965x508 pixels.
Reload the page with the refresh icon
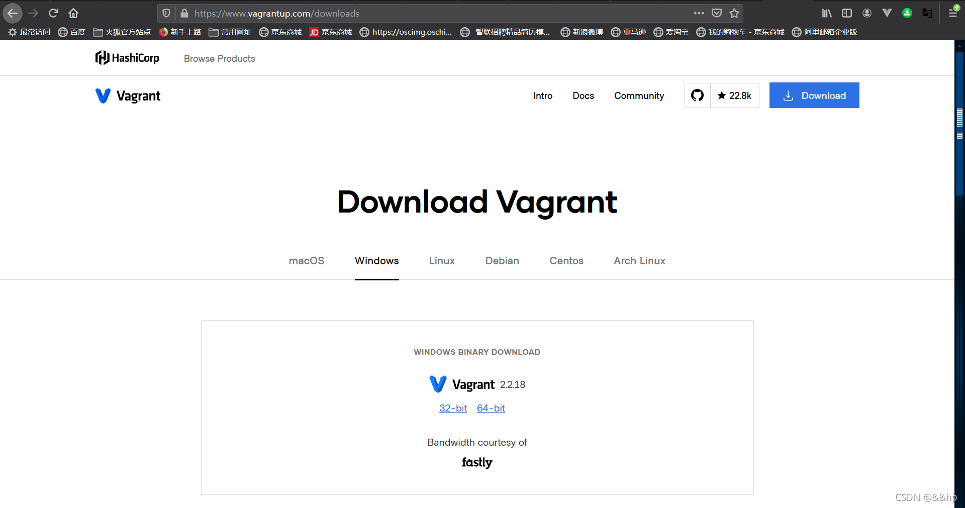pos(53,13)
